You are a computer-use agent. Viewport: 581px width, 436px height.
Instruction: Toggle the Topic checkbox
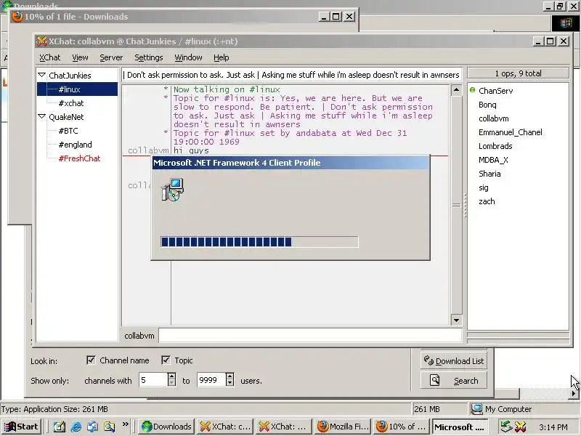coord(166,360)
